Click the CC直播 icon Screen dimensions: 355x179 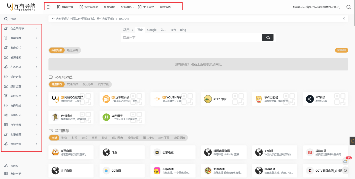[106, 170]
